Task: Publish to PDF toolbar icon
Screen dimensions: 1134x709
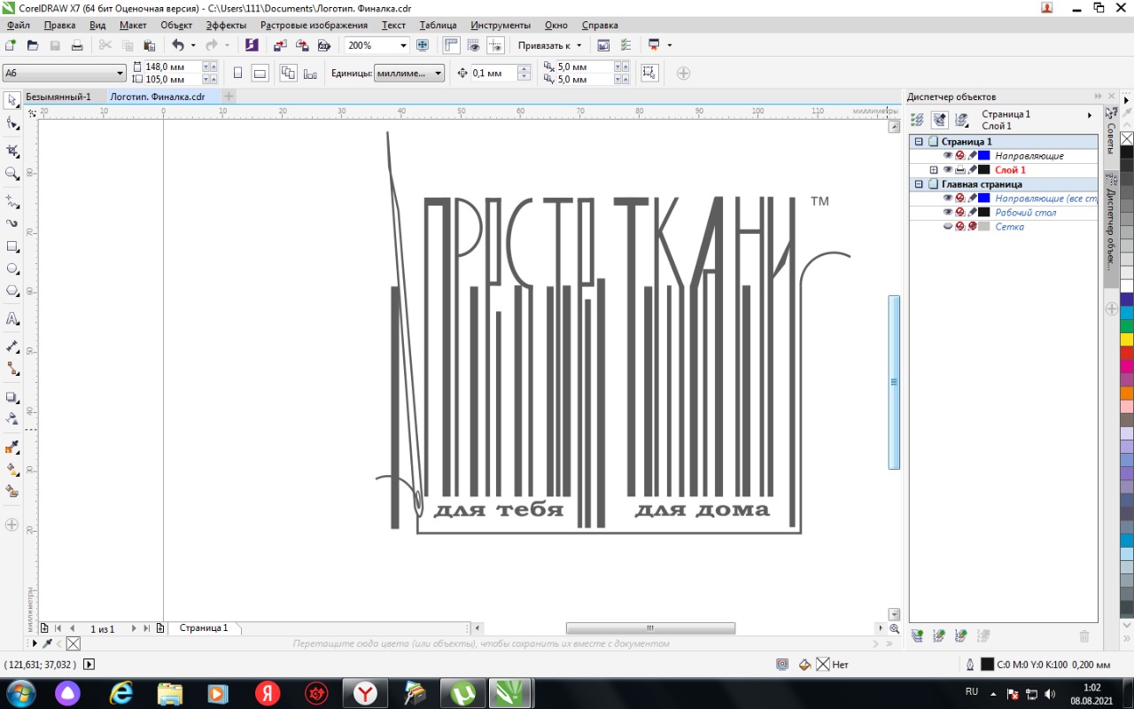Action: tap(324, 45)
